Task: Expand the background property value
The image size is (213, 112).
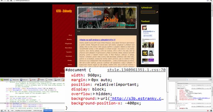Action: (x=99, y=98)
